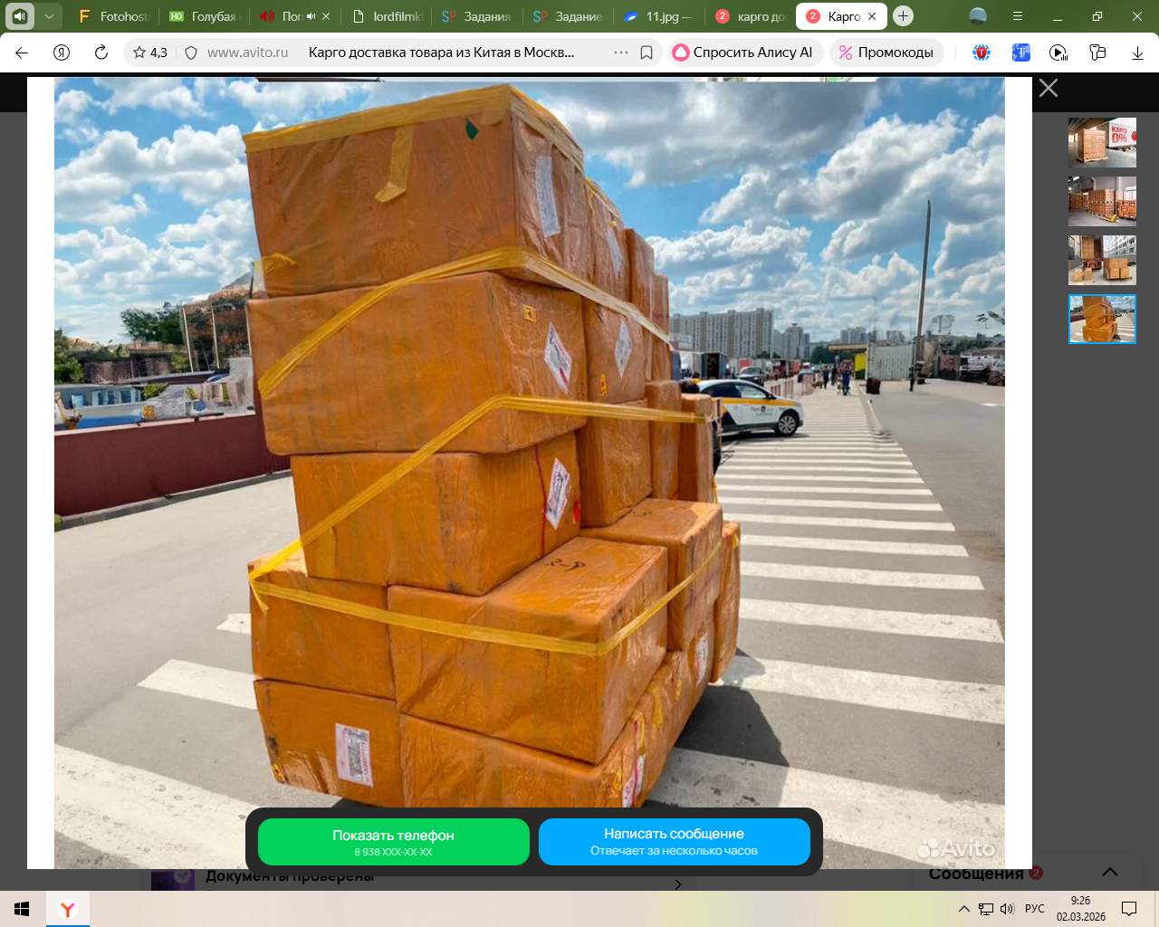The image size is (1159, 927).
Task: Switch input language РУС
Action: click(1035, 909)
